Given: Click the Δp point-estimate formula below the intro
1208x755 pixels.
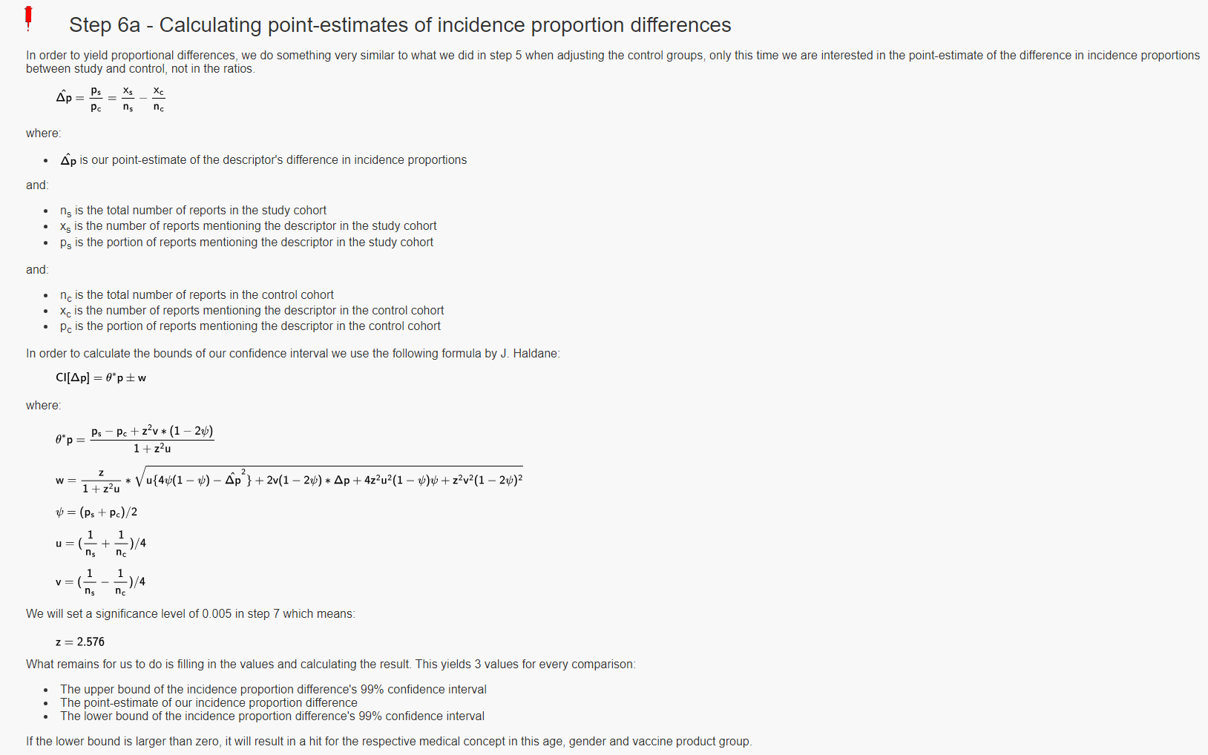Looking at the screenshot, I should tap(111, 99).
